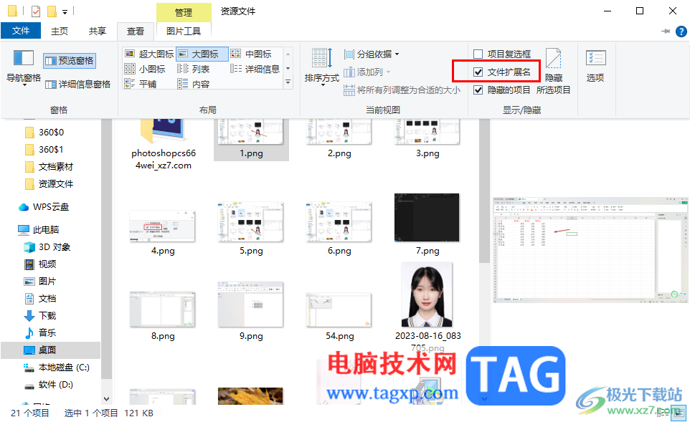The width and height of the screenshot is (690, 422).
Task: Select Content layout
Action: click(x=193, y=84)
